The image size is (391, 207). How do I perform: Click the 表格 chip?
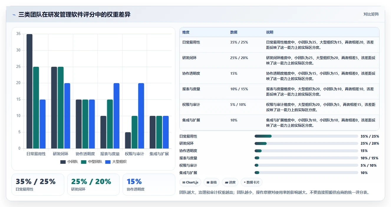(212, 182)
